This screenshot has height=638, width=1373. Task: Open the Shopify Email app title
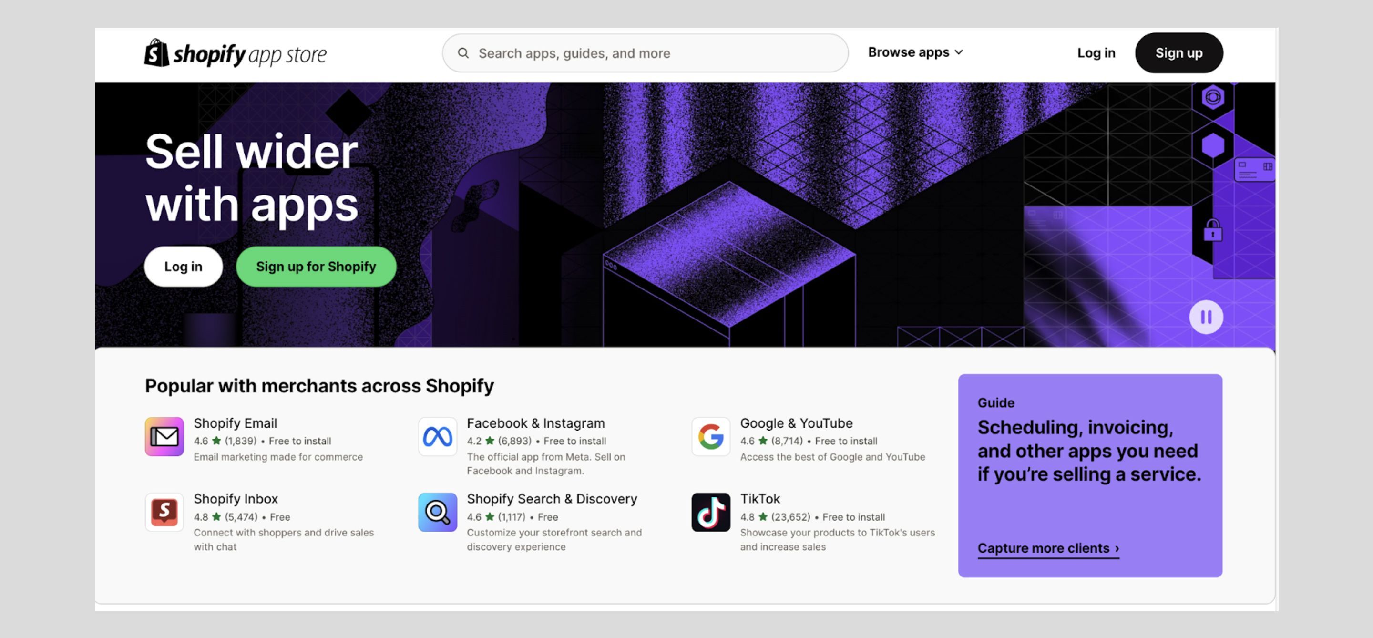tap(235, 423)
